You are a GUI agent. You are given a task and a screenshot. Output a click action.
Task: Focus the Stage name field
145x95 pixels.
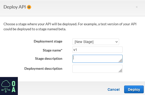97,50
